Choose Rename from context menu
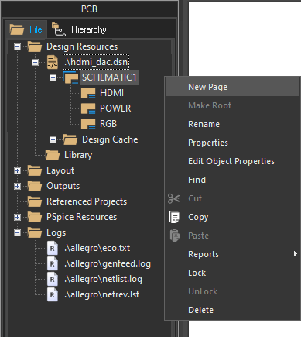301x337 pixels. pyautogui.click(x=232, y=124)
